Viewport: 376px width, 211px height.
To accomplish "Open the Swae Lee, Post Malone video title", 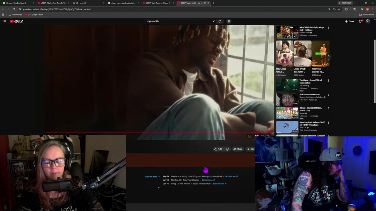I will [x=312, y=124].
